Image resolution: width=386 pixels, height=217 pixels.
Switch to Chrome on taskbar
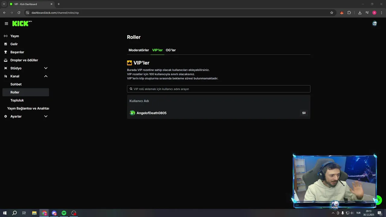coord(44,213)
